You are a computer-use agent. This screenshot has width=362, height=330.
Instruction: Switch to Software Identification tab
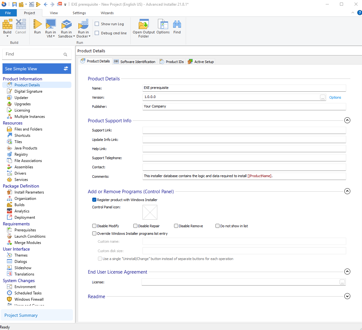click(135, 62)
